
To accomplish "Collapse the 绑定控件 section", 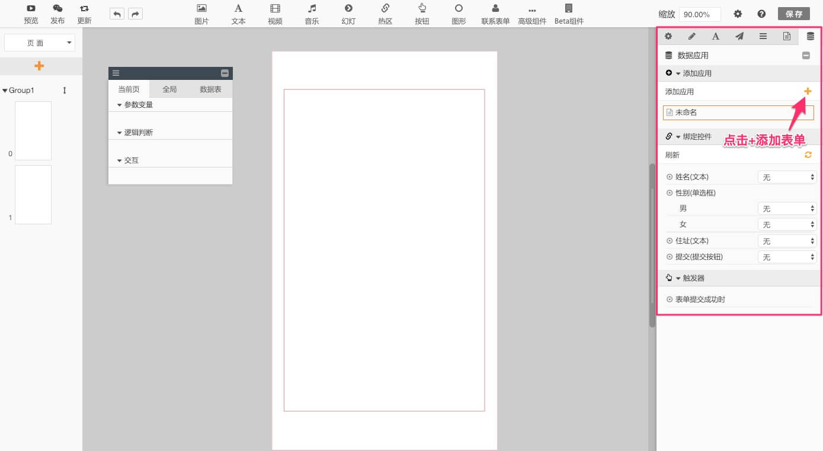I will tap(678, 137).
